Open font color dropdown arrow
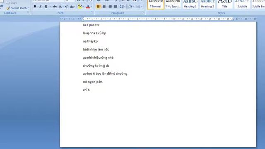 coord(92,7)
